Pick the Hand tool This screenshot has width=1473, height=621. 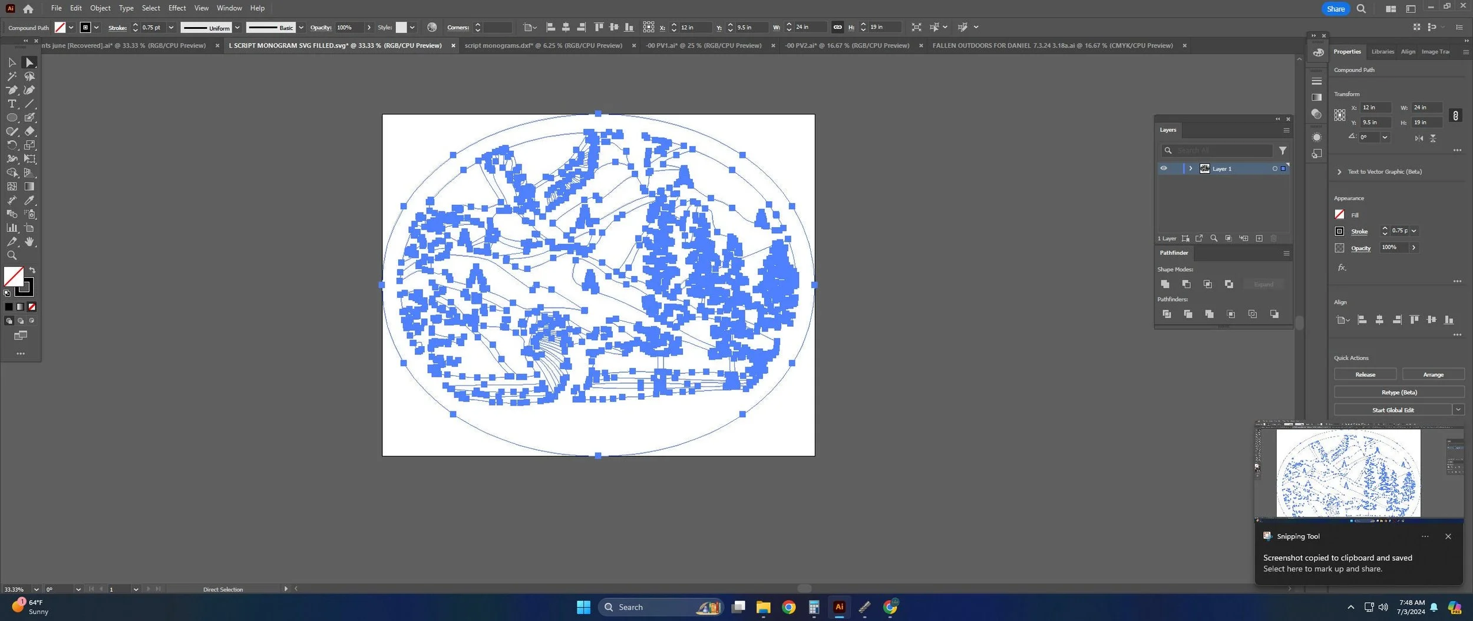point(29,242)
